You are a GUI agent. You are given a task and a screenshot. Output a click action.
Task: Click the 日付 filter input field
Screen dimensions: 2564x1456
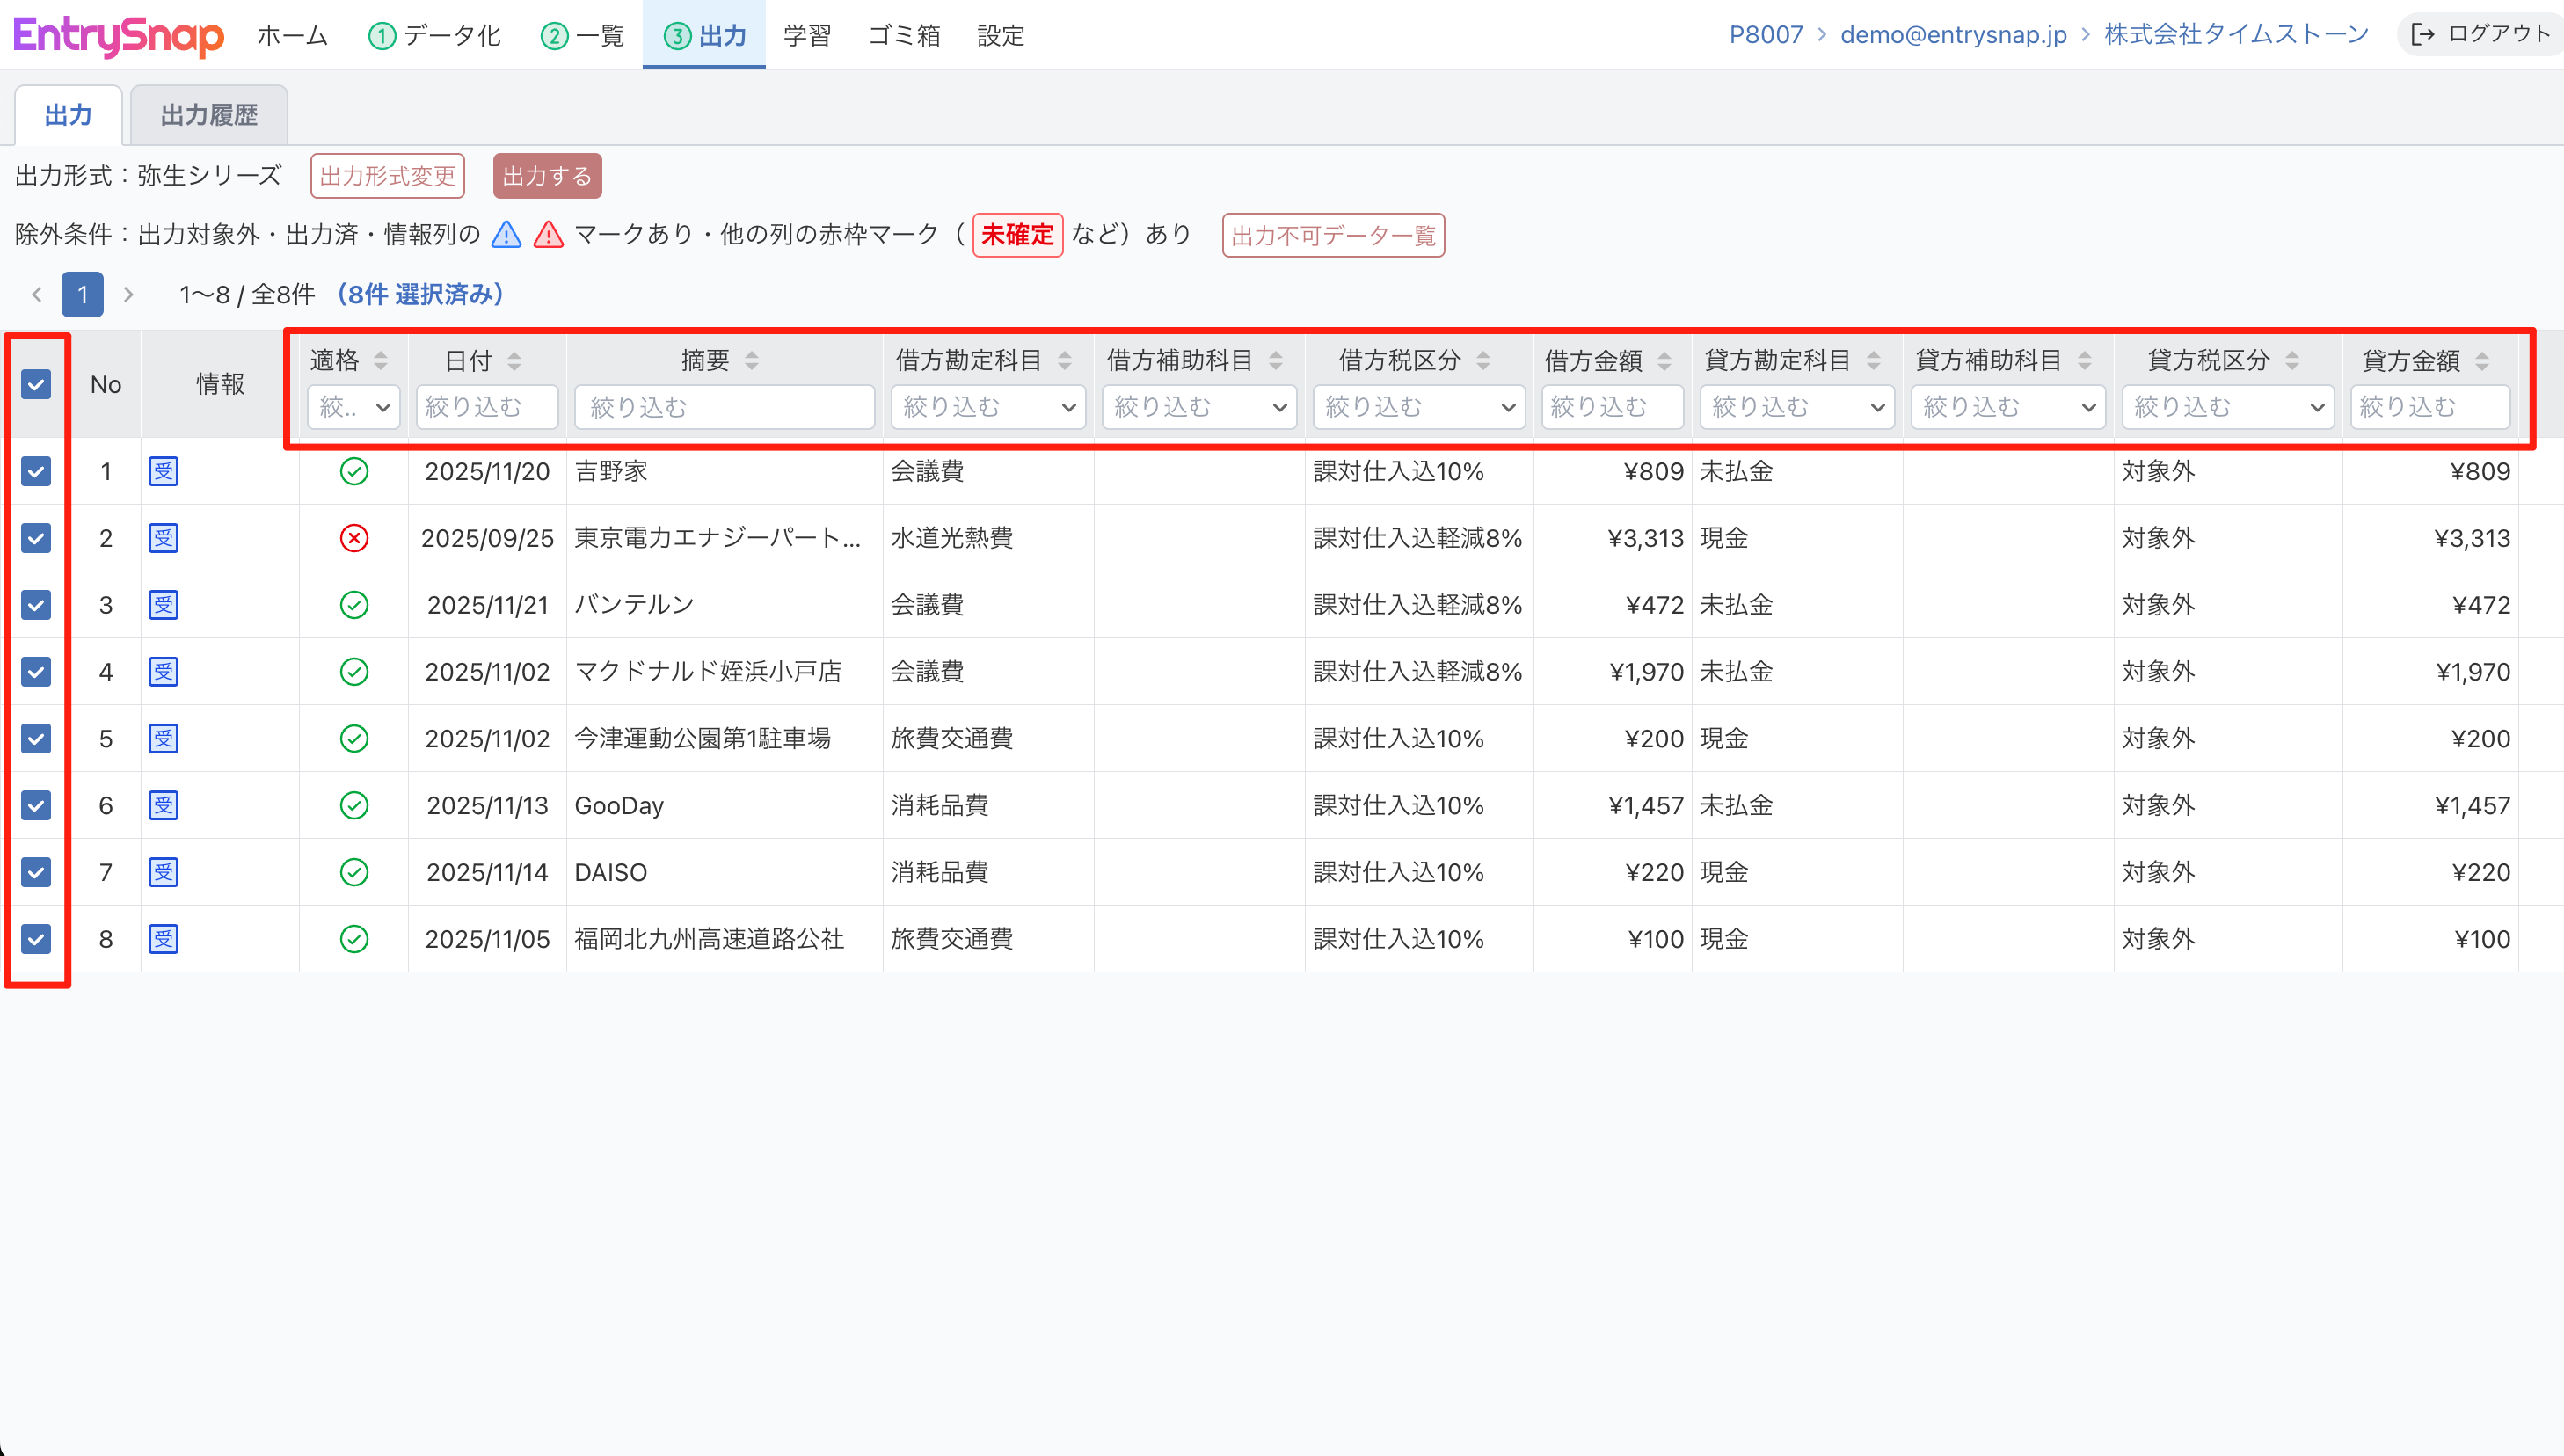(x=487, y=407)
